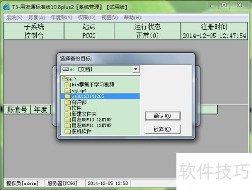Open the e: [文档] drive combo box
The image size is (252, 190).
point(100,69)
